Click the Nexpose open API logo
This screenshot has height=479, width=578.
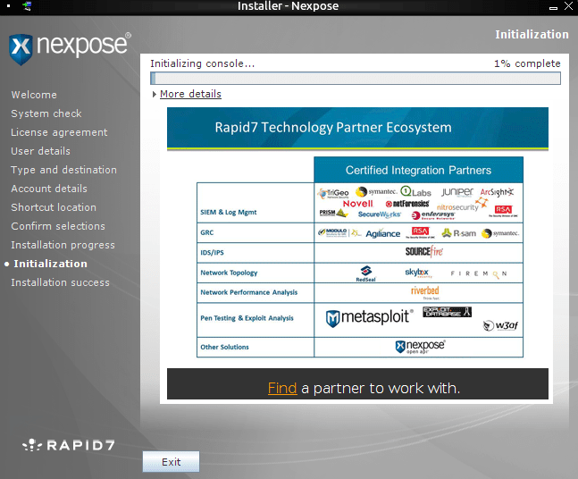pyautogui.click(x=420, y=347)
